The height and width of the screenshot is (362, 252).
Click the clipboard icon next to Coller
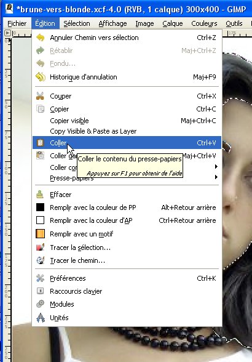[40, 143]
